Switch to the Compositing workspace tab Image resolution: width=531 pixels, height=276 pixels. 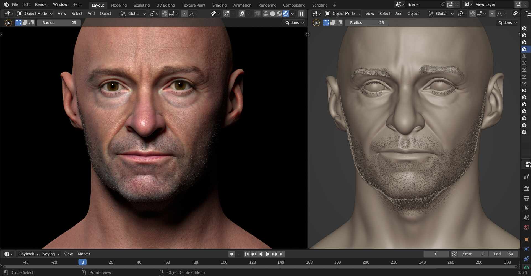(294, 5)
